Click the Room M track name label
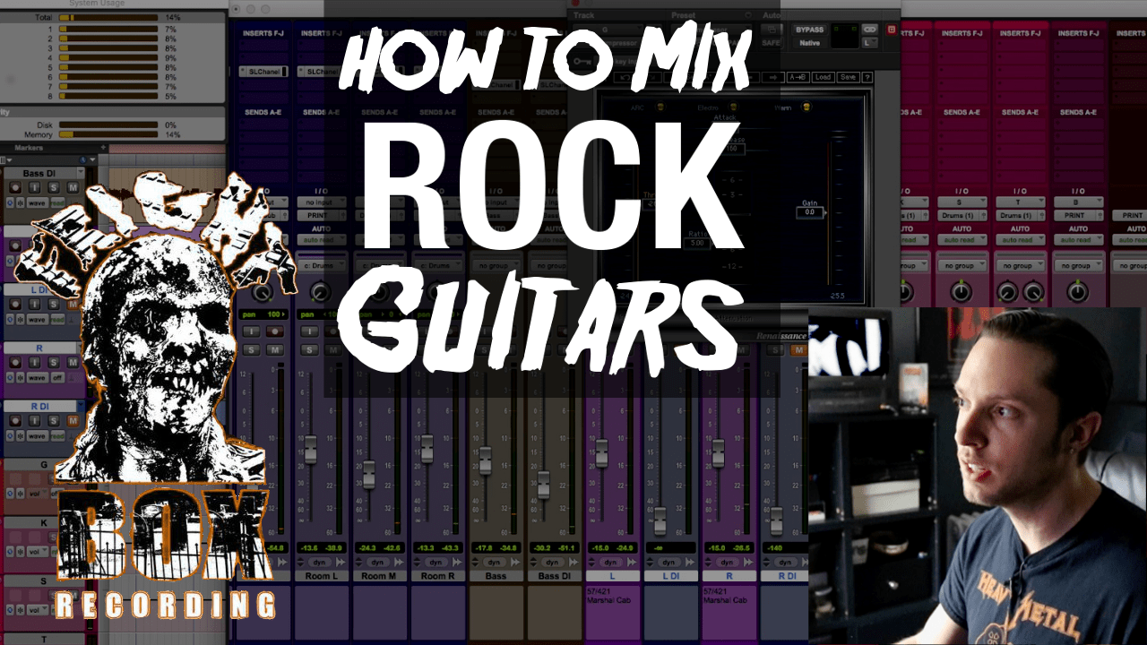The height and width of the screenshot is (645, 1147). click(379, 576)
